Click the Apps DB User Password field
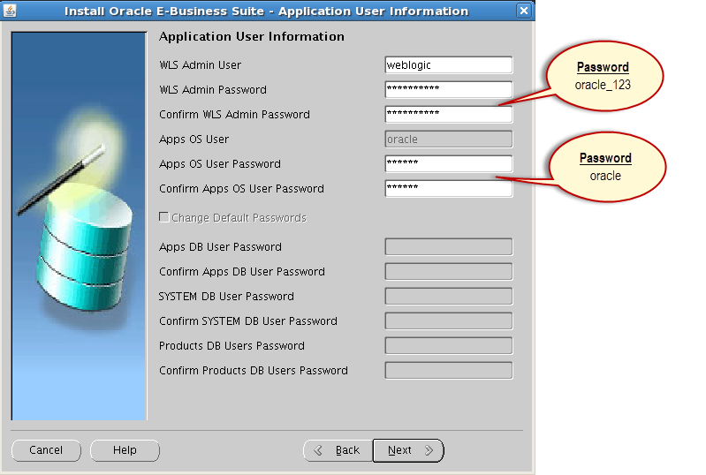The width and height of the screenshot is (706, 475). (449, 247)
